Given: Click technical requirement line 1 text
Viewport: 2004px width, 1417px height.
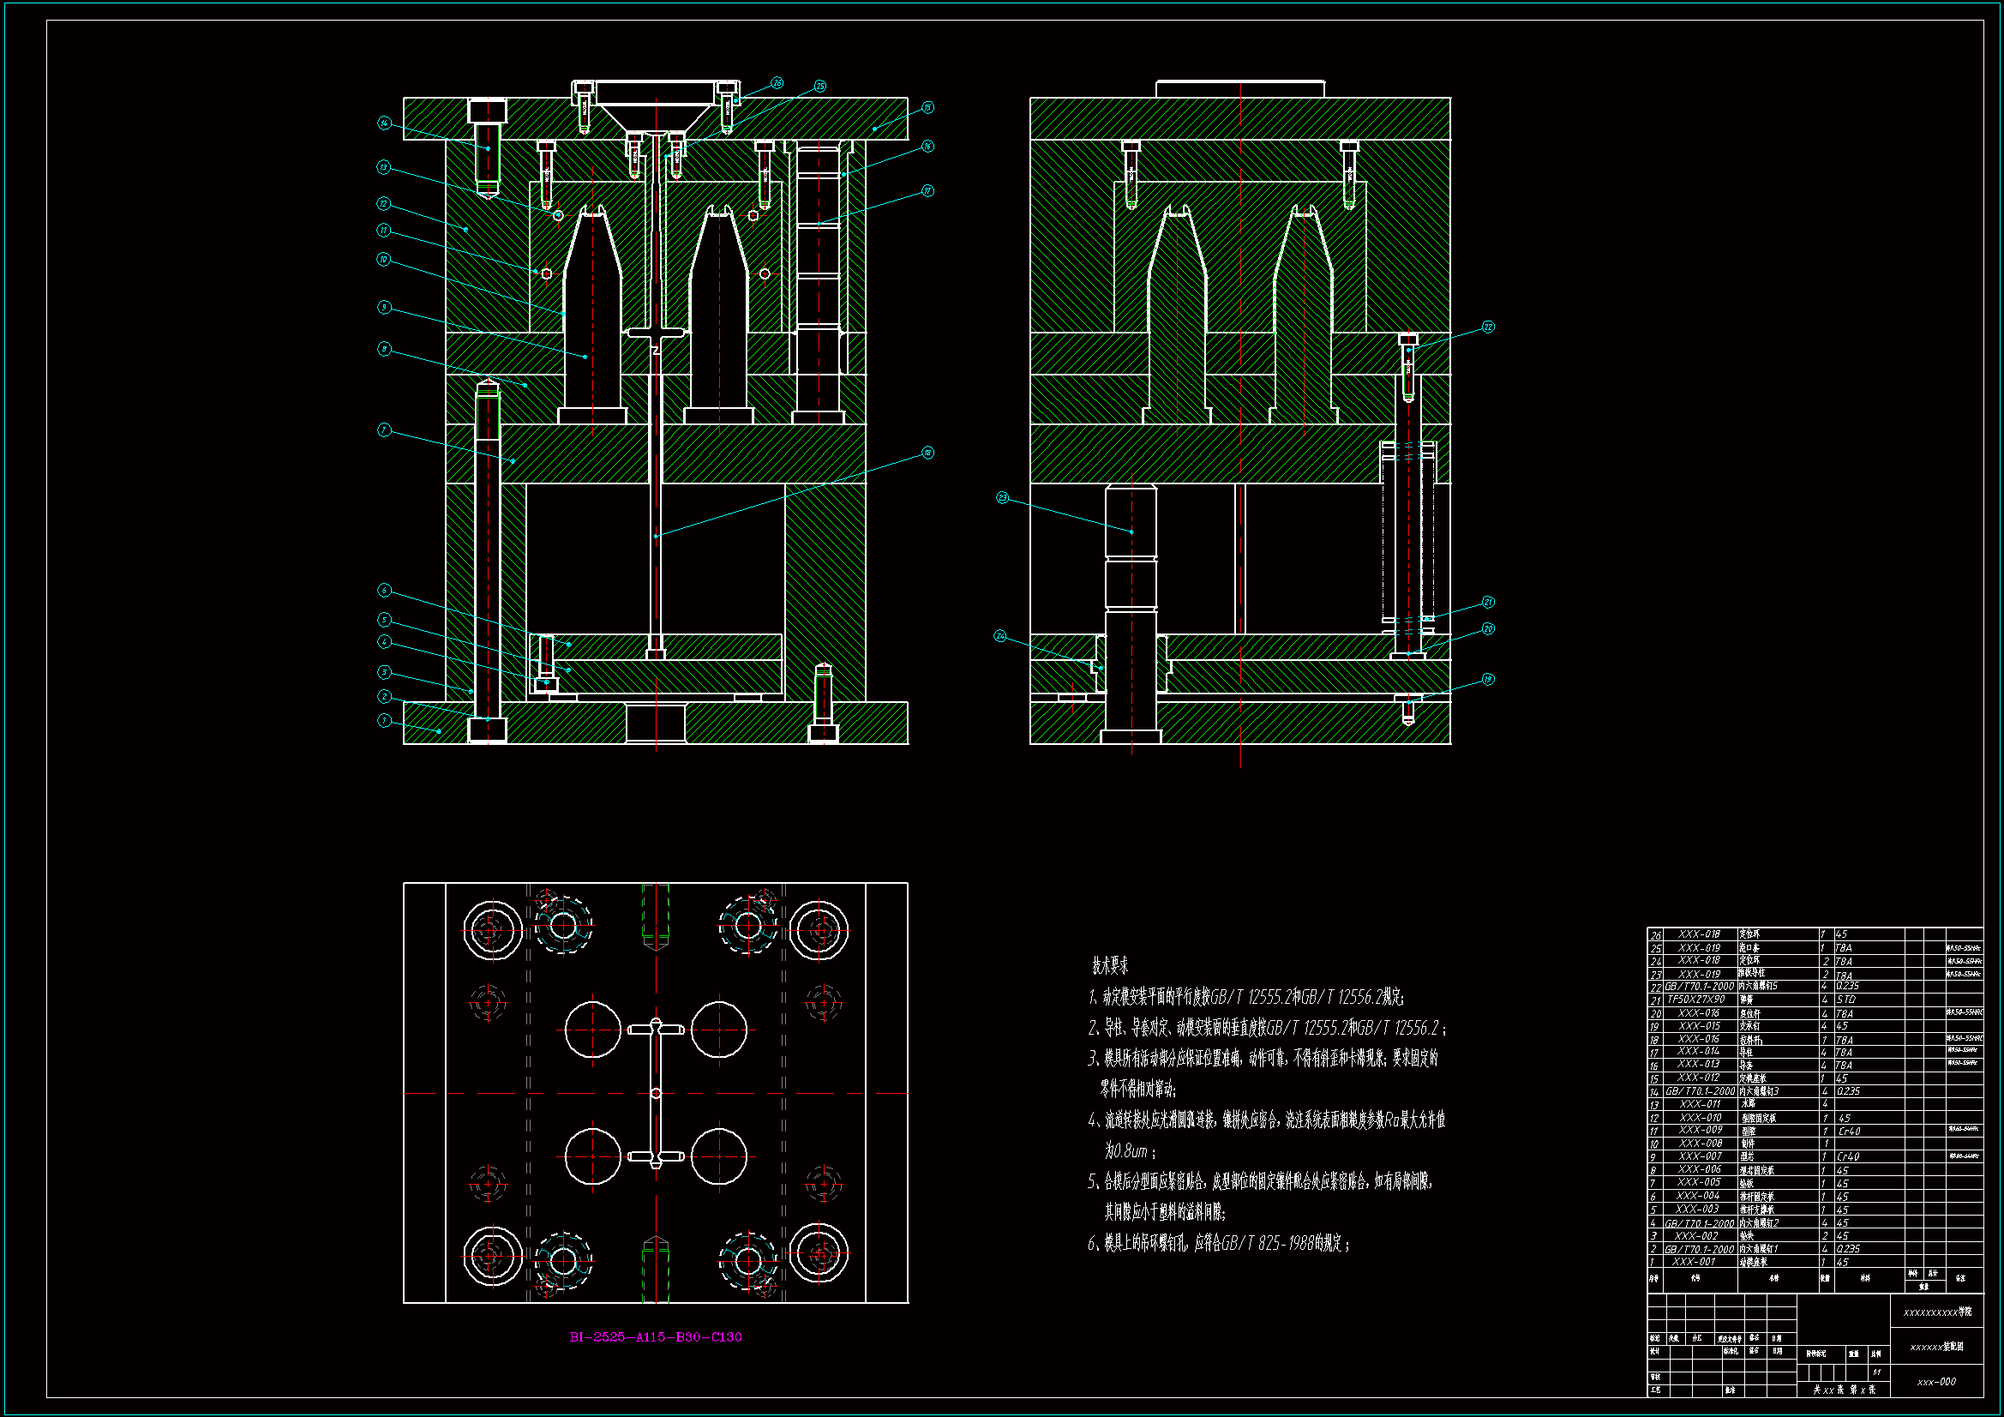Looking at the screenshot, I should coord(1245,997).
